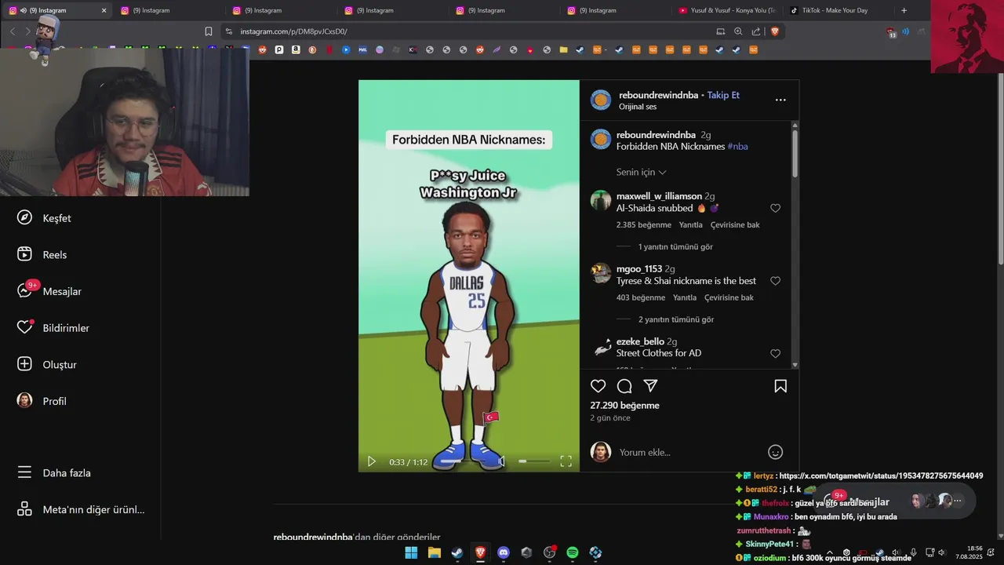1004x565 pixels.
Task: Open Discord from the taskbar
Action: click(504, 552)
